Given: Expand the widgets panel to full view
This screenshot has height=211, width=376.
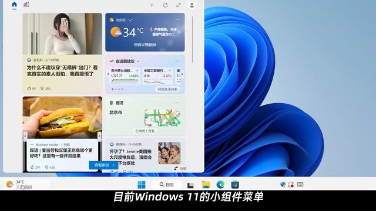Looking at the screenshot, I should pyautogui.click(x=179, y=5).
